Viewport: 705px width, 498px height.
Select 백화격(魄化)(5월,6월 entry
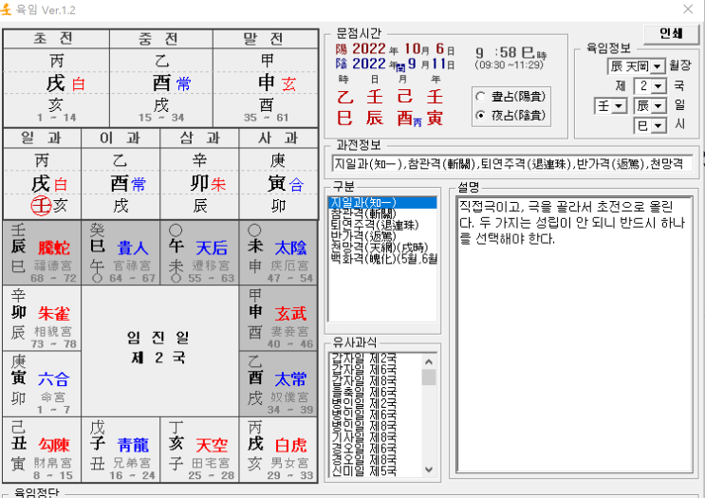tap(382, 258)
